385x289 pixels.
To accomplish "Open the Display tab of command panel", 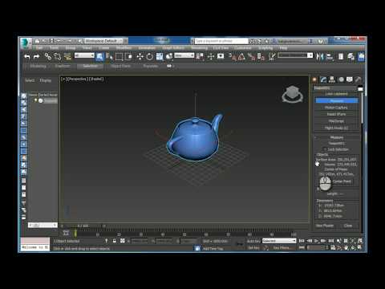I will pyautogui.click(x=350, y=79).
